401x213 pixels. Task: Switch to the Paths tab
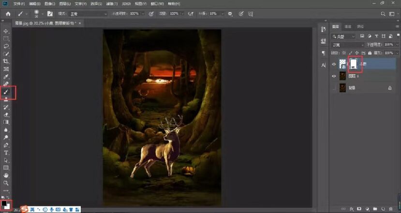[x=360, y=27]
